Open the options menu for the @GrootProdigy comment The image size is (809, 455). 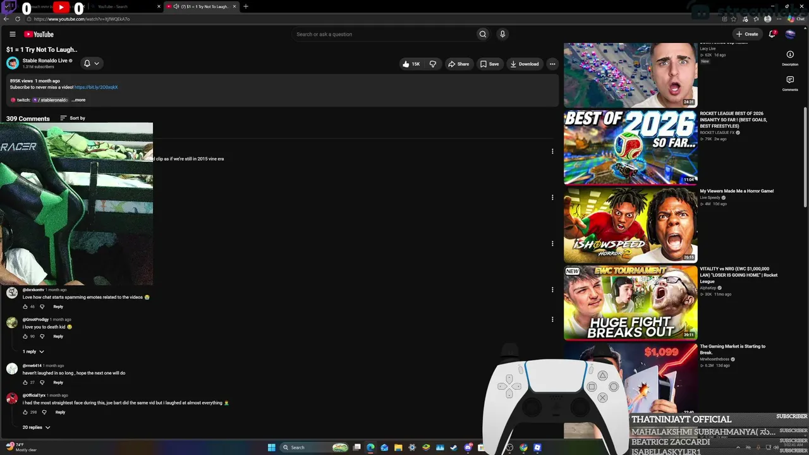click(552, 319)
